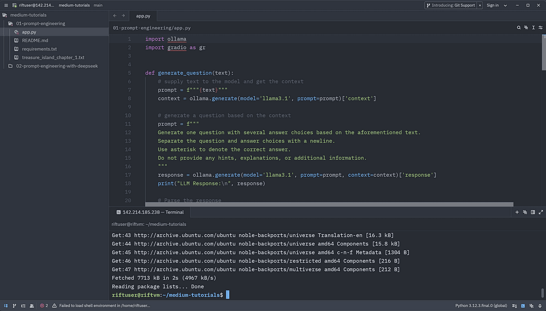Click the 'Fetched 7713 kB' terminal line
The image size is (546, 311).
(x=164, y=278)
